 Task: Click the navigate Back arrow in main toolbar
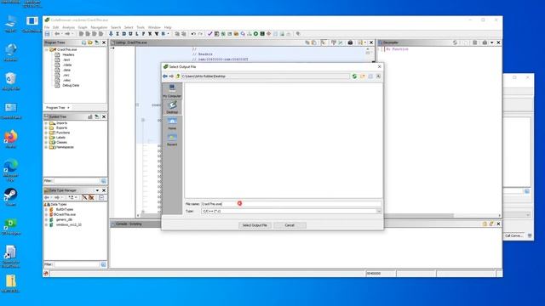point(57,34)
